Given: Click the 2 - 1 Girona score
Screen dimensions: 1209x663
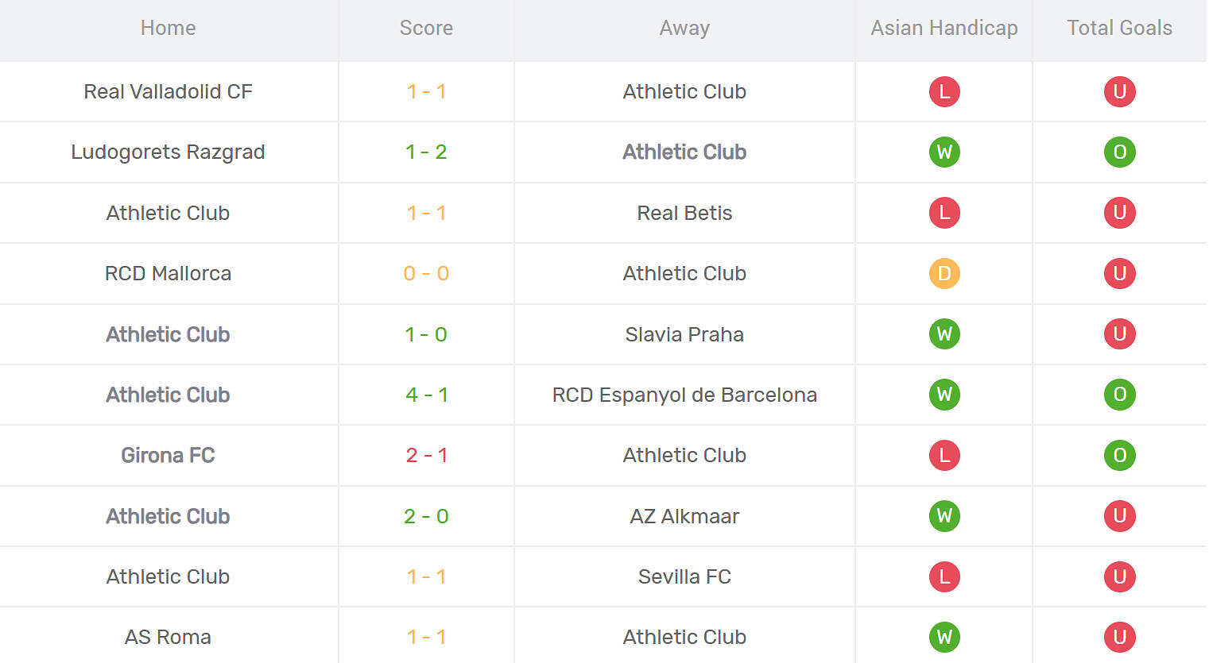Looking at the screenshot, I should click(x=427, y=455).
